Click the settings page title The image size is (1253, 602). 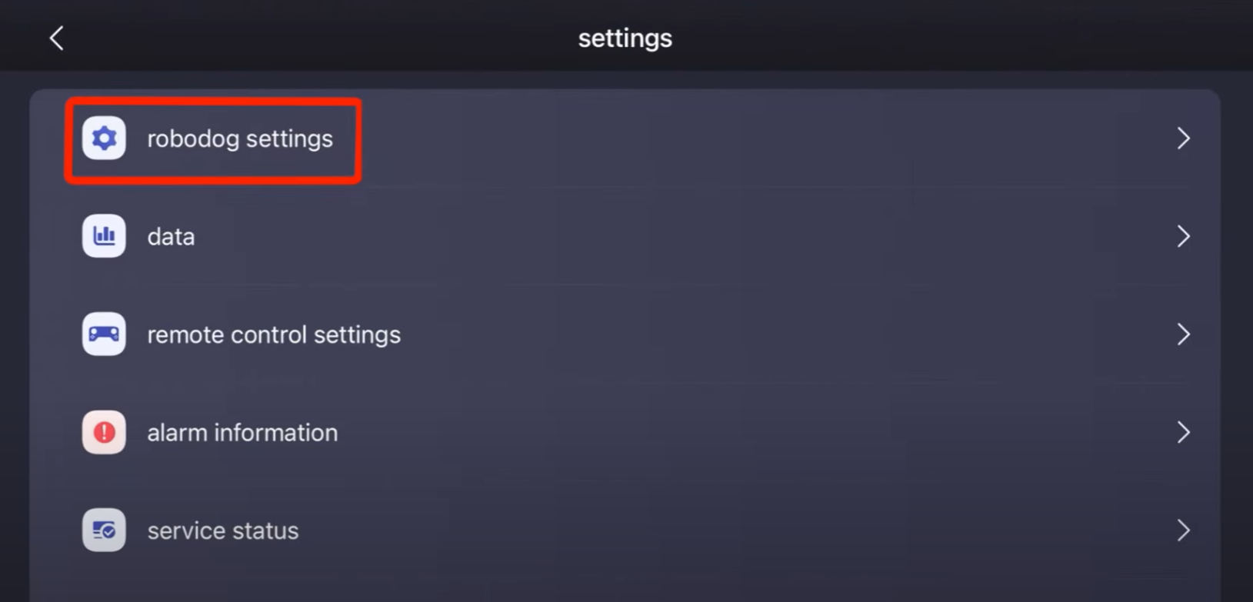625,38
